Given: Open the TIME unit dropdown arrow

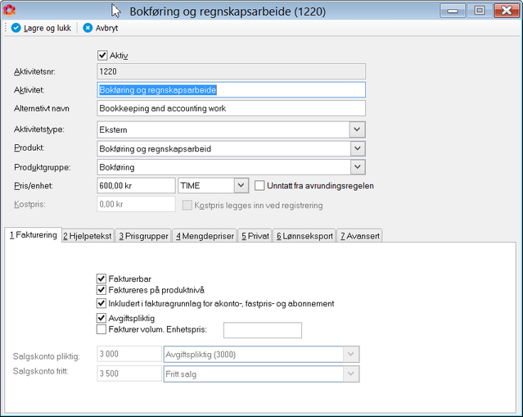Looking at the screenshot, I should 241,185.
